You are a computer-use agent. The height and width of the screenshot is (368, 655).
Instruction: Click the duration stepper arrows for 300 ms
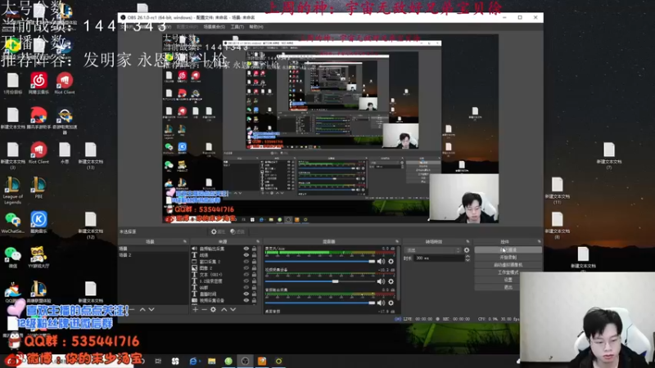coord(468,258)
